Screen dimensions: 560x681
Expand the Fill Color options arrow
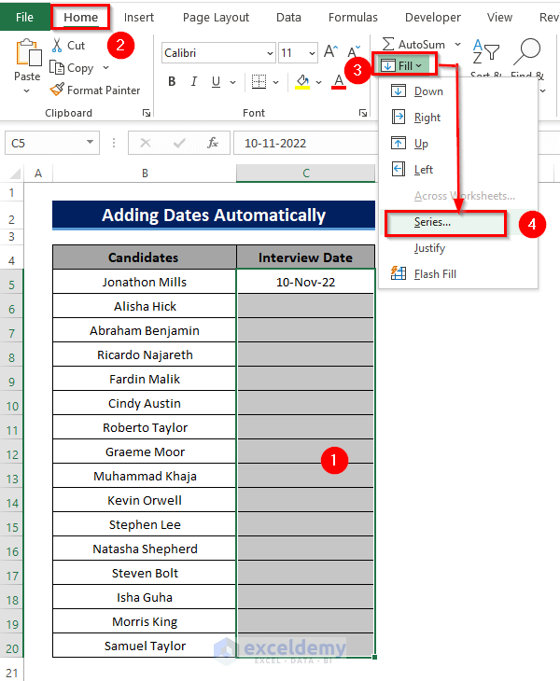pyautogui.click(x=319, y=82)
